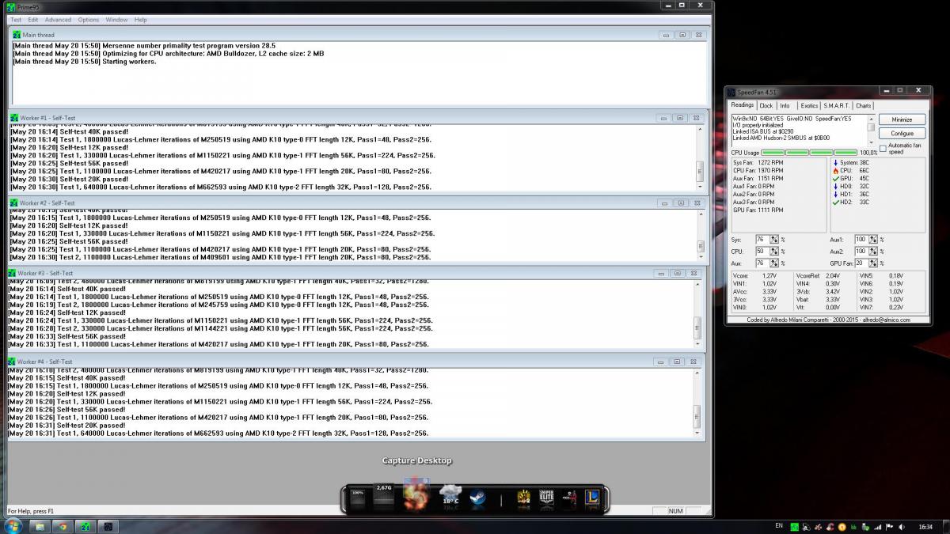Select the Readings tab in SpeedFan
The image size is (950, 534).
click(743, 104)
